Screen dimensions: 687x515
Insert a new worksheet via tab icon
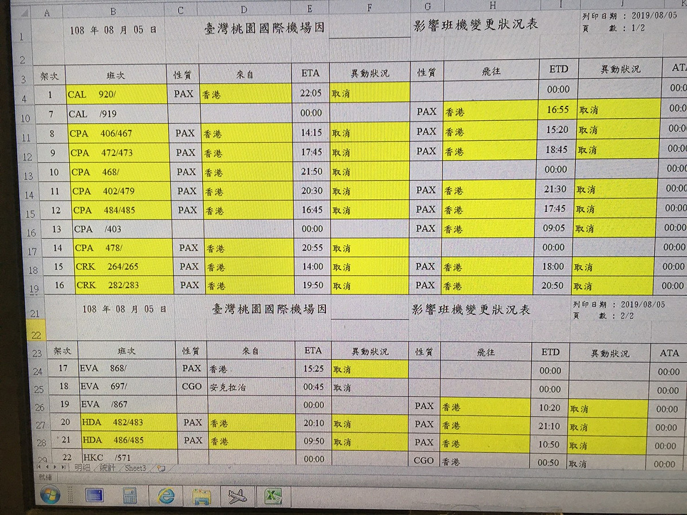tap(161, 468)
